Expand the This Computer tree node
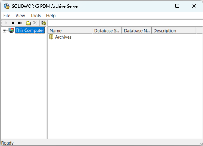The width and height of the screenshot is (203, 146). click(4, 31)
